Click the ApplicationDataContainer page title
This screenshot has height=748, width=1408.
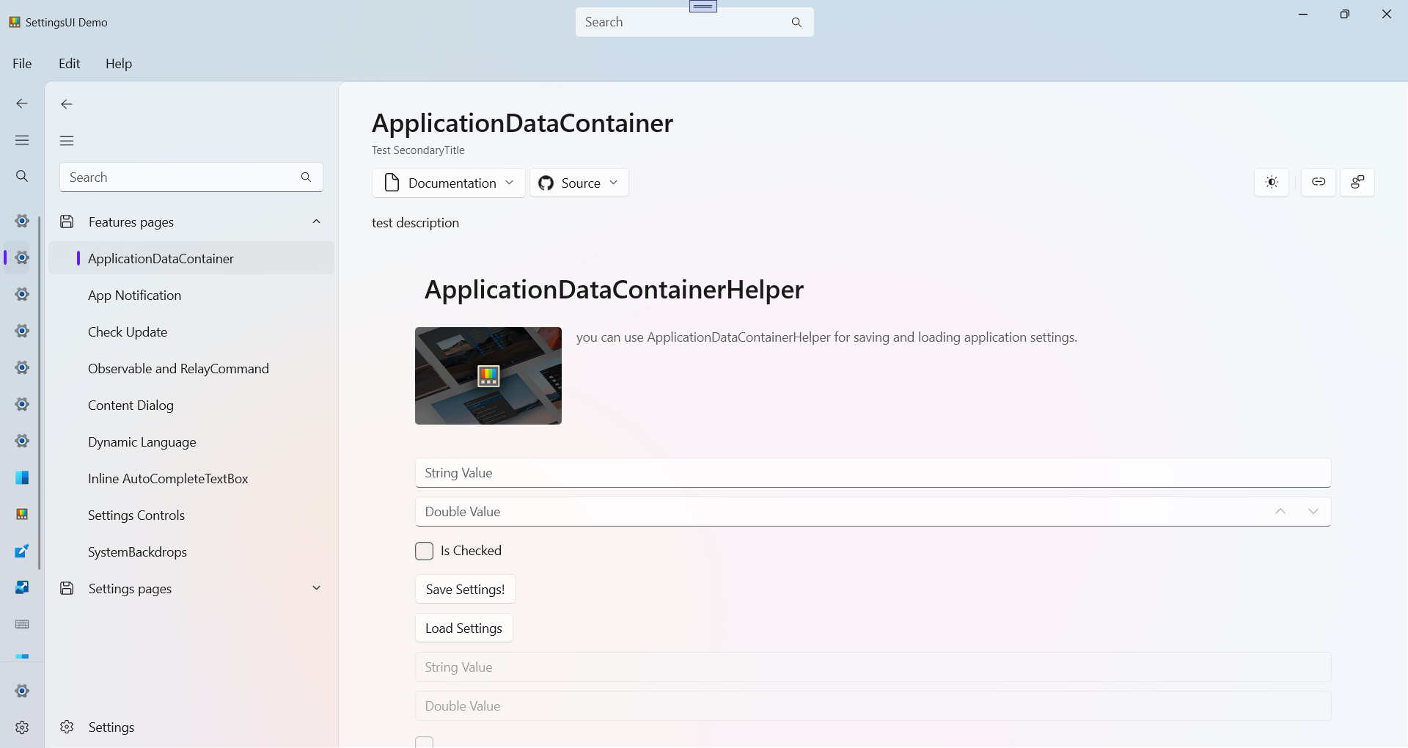click(522, 123)
